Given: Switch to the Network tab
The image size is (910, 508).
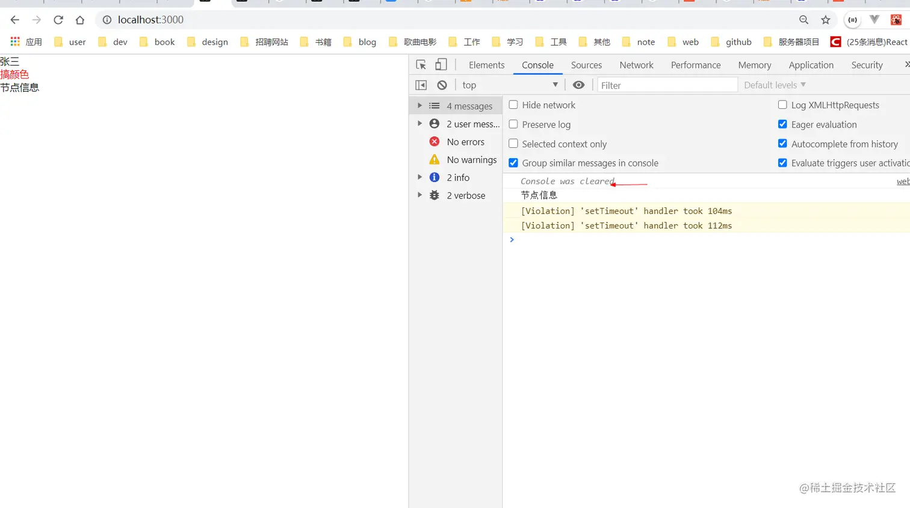Looking at the screenshot, I should [x=636, y=65].
